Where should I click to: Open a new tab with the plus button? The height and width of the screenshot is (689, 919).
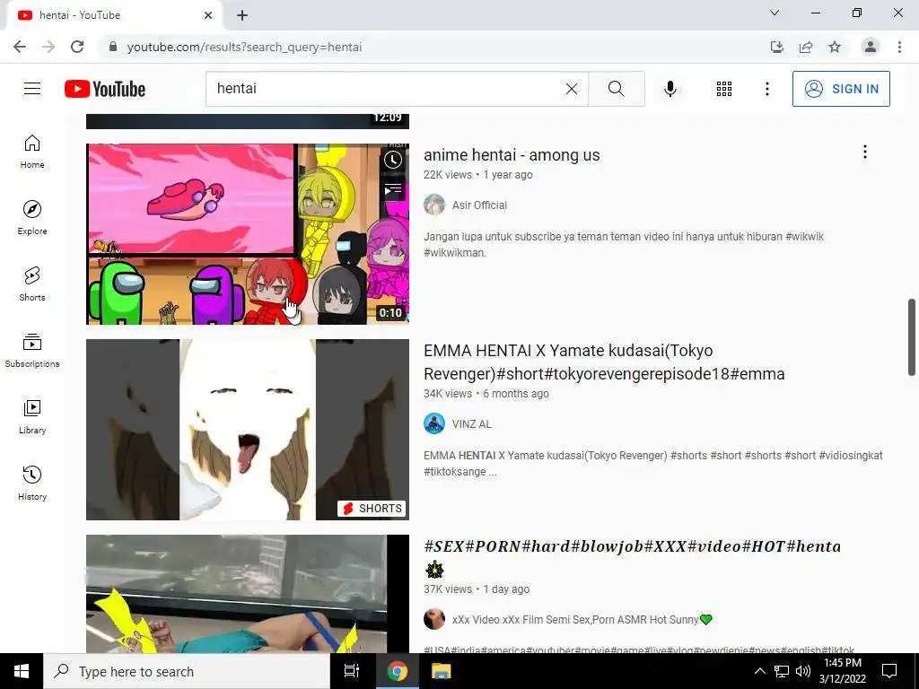pos(242,16)
